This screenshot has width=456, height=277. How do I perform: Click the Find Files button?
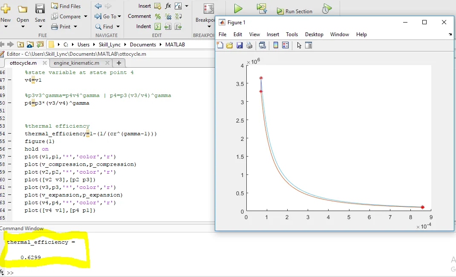pos(66,6)
